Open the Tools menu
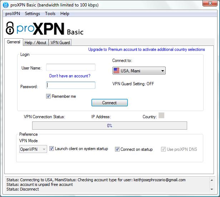The image size is (220, 197). tap(50, 14)
